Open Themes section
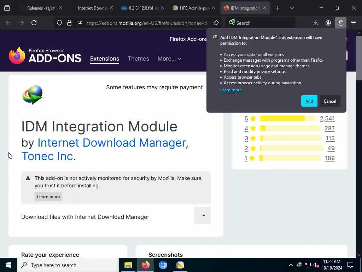362x272 pixels. coord(138,59)
